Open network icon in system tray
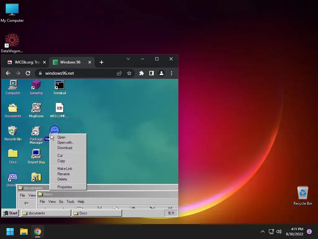Viewport: 318px width, 239px height. coord(271,232)
